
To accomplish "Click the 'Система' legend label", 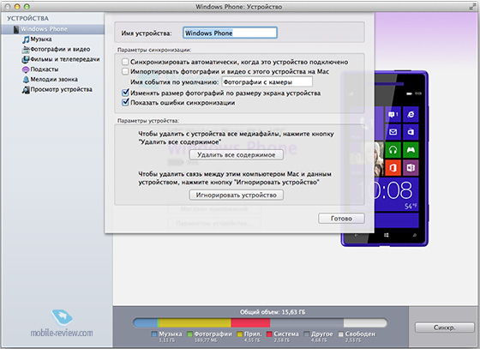I will (x=286, y=334).
